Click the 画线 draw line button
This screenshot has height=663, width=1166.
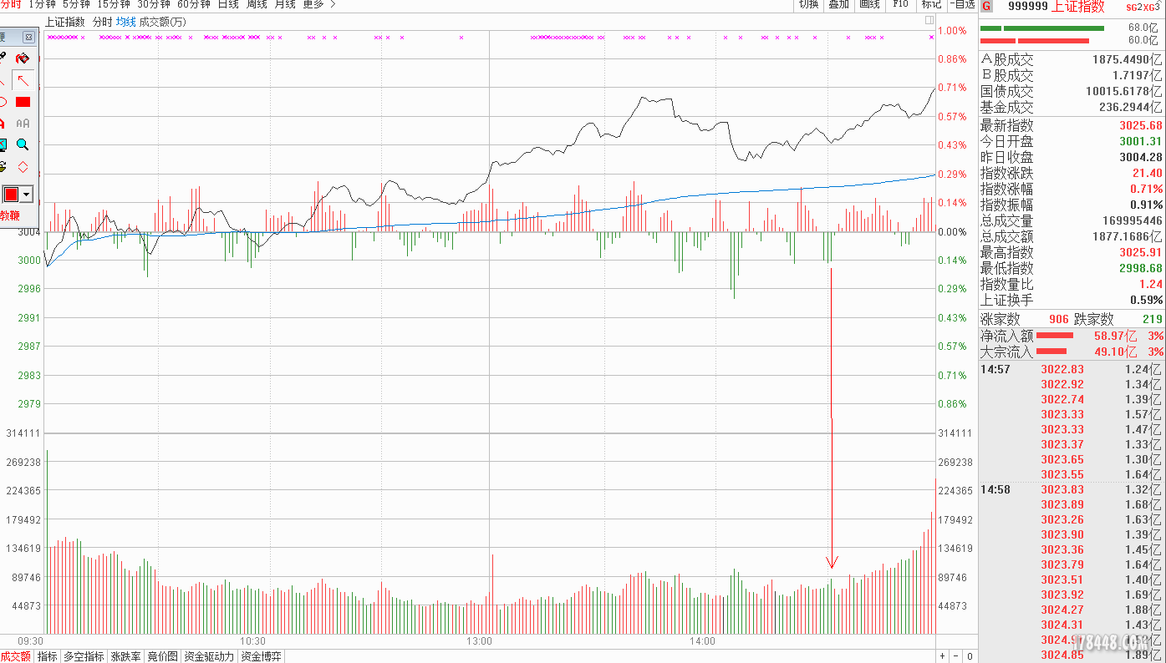click(x=869, y=4)
